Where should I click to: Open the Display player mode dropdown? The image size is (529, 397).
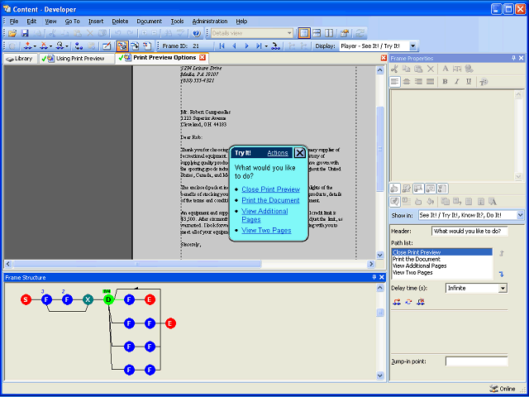413,46
